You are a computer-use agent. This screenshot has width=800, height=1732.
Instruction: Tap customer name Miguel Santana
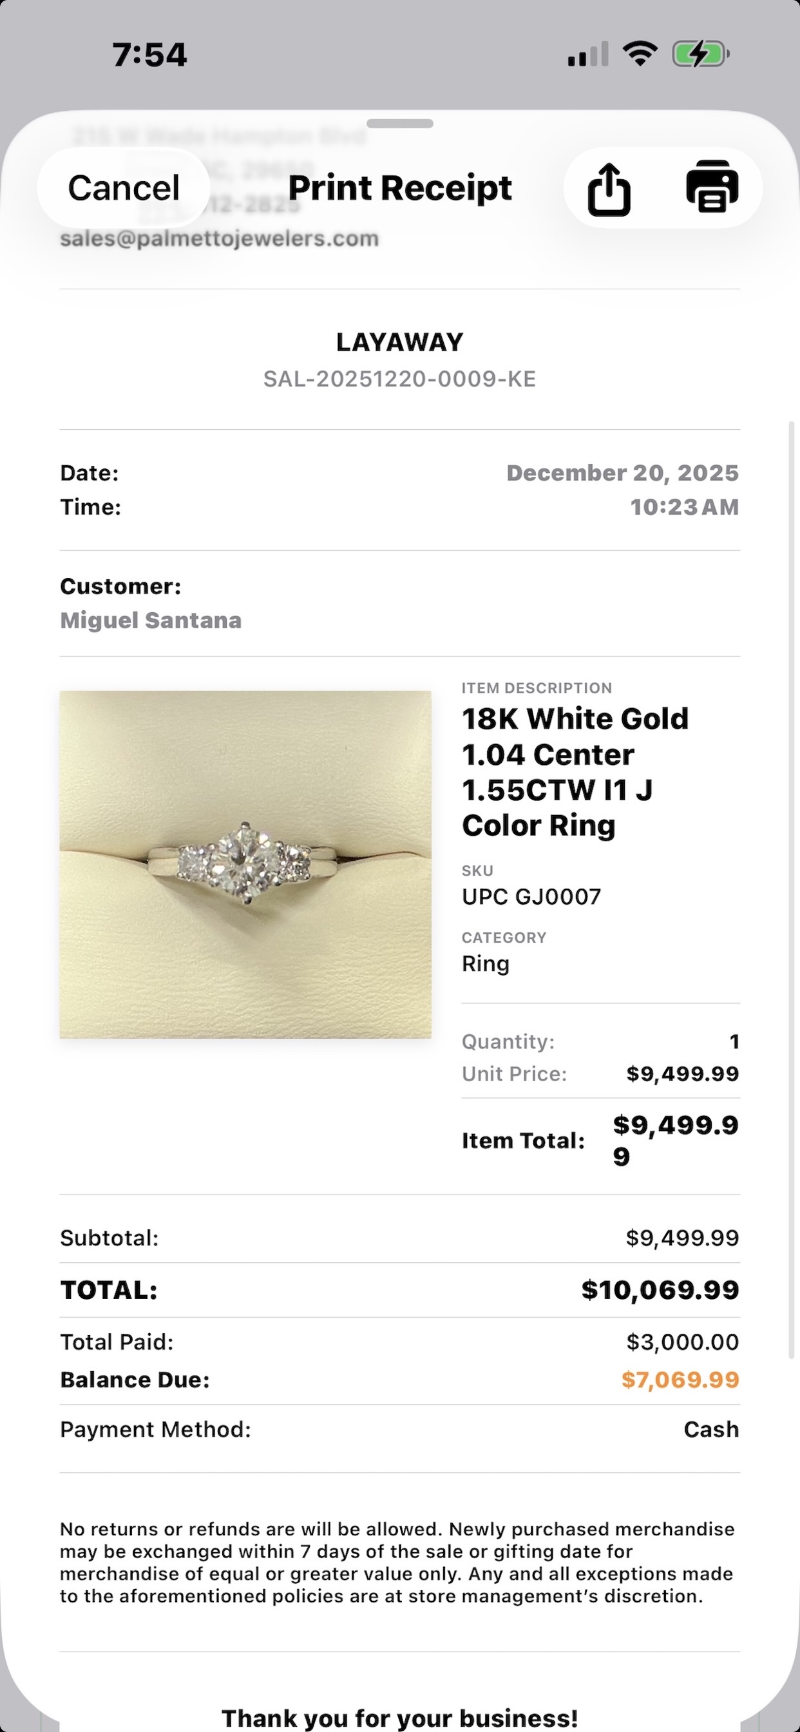151,620
